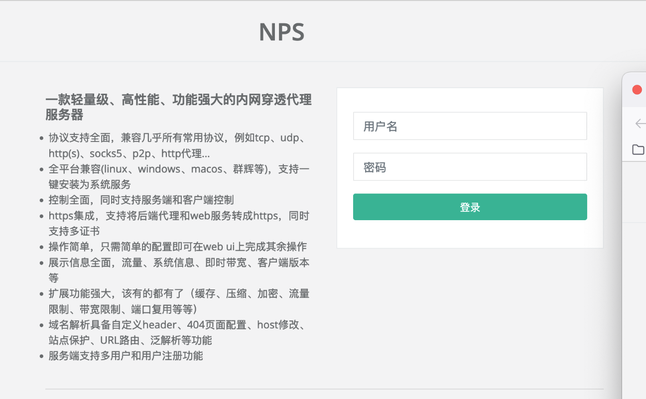This screenshot has width=646, height=399.
Task: Click the 用户名 username input field
Action: [470, 126]
